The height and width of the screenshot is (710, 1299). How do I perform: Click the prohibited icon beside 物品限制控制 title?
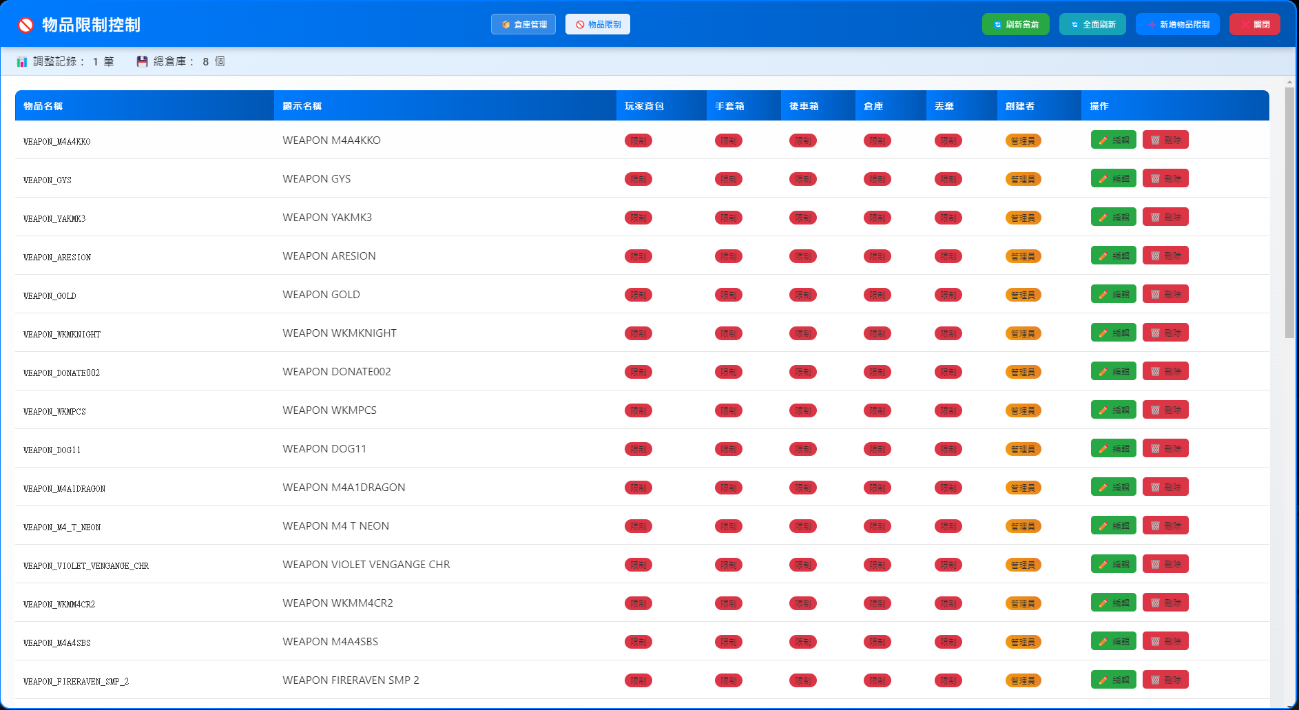point(26,25)
